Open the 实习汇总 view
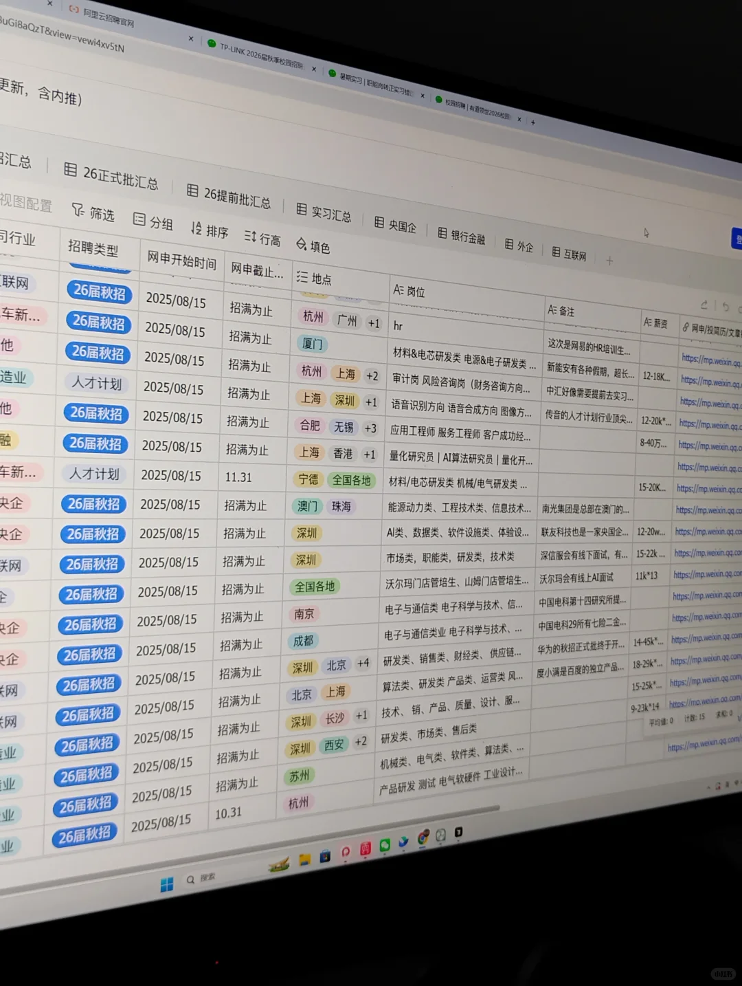The height and width of the screenshot is (986, 742). pyautogui.click(x=324, y=212)
